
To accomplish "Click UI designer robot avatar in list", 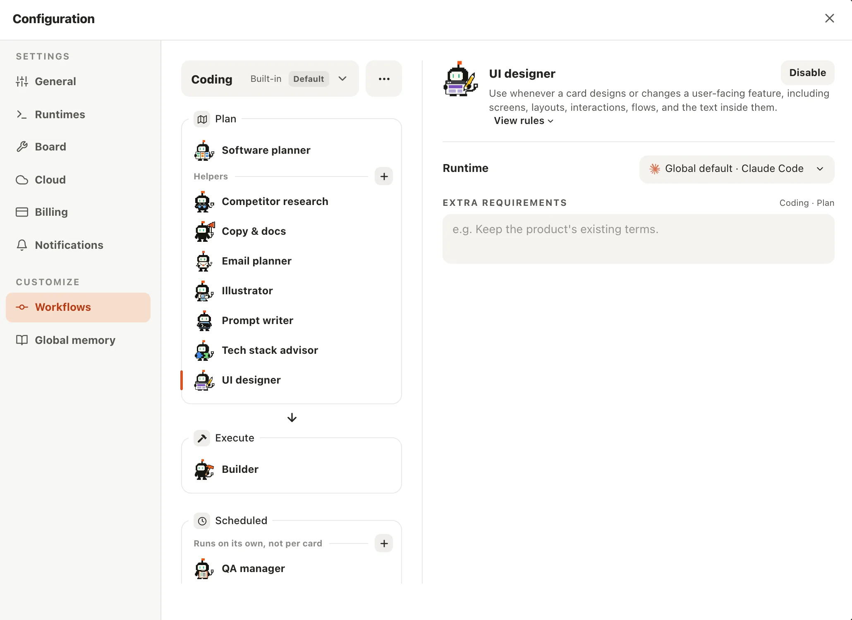I will tap(204, 380).
